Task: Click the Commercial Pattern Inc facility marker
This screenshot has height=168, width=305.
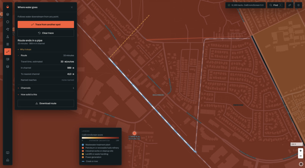Action: click(x=134, y=133)
